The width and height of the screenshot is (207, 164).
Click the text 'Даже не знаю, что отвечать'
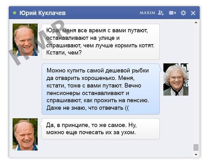[85, 108]
